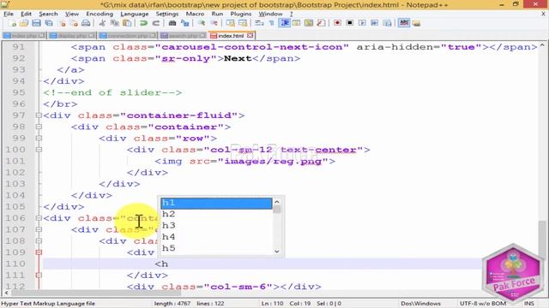Open the Plugins menu

(241, 14)
